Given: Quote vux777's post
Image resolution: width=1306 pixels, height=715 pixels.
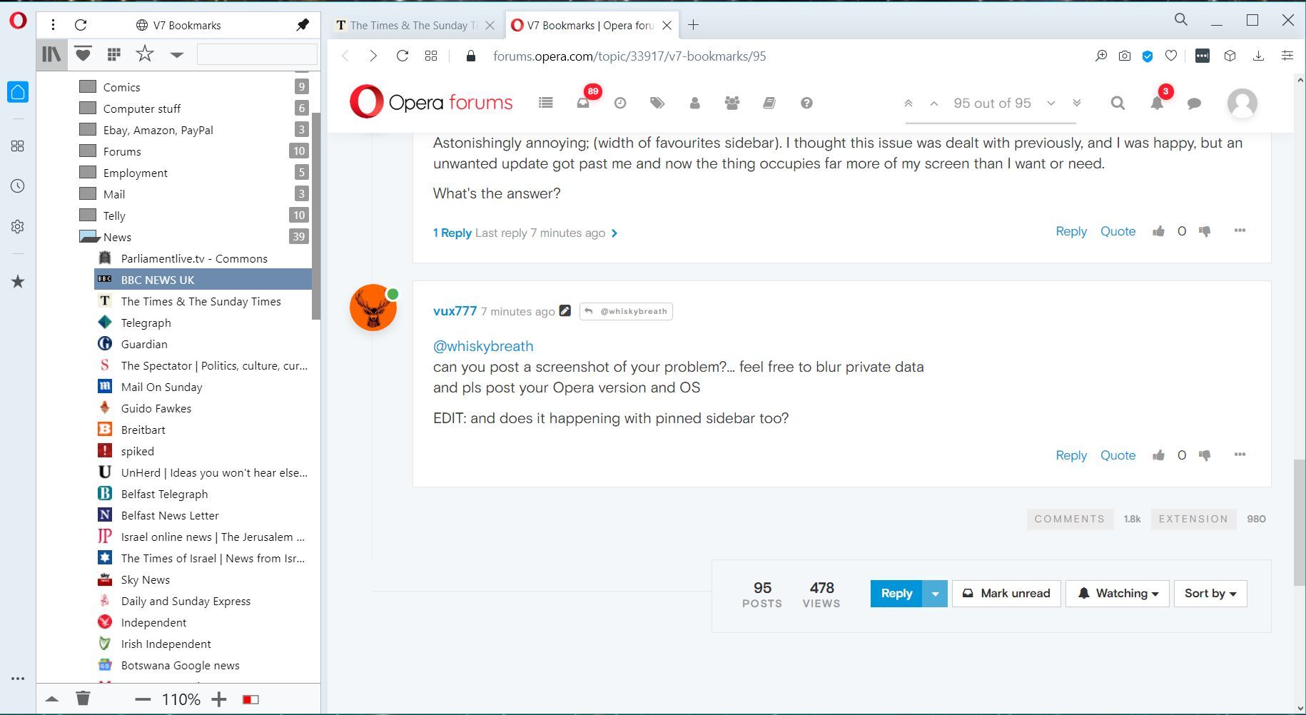Looking at the screenshot, I should pos(1118,455).
